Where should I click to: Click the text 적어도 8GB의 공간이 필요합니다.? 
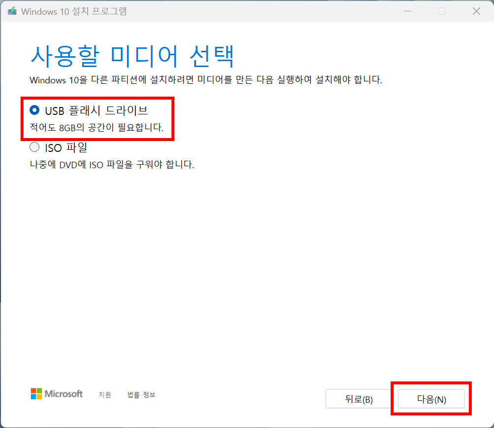(97, 127)
